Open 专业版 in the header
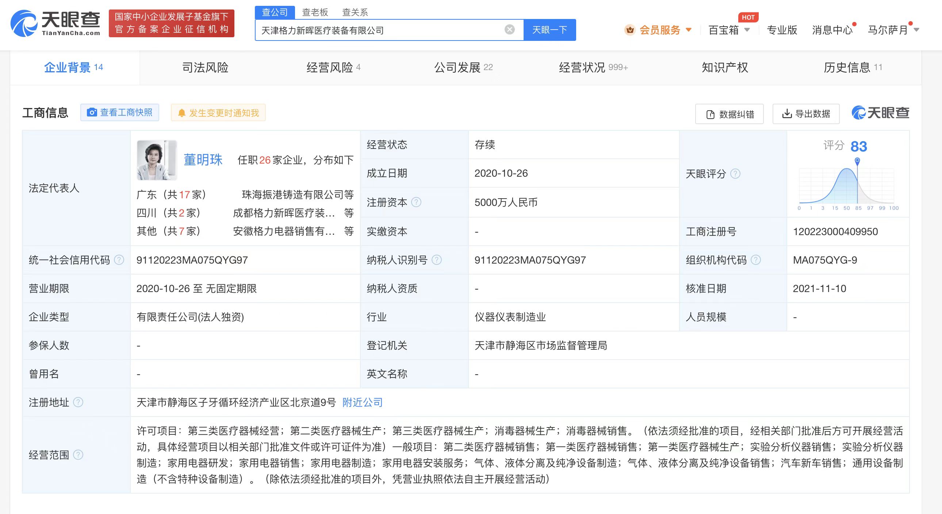The width and height of the screenshot is (942, 514). (782, 30)
